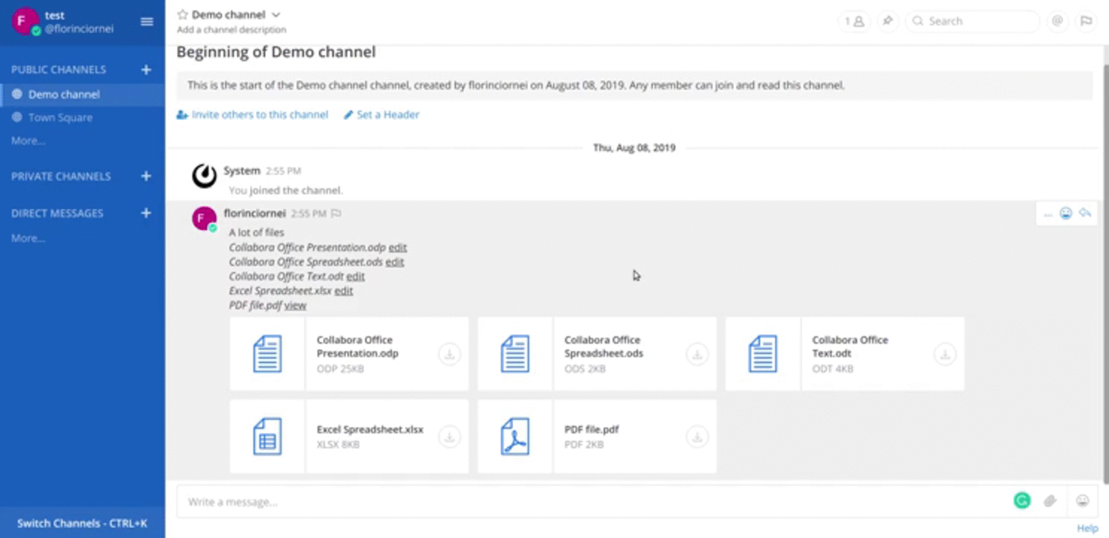Open emoji picker in message box
Viewport: 1109px width, 538px height.
click(x=1082, y=501)
